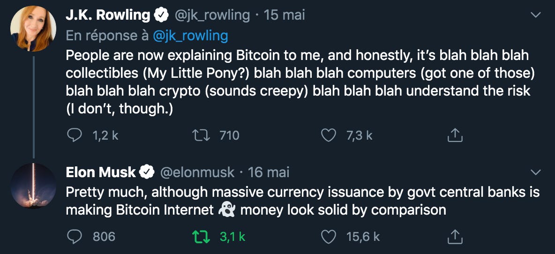Screen dimensions: 555x254
Task: Reply to J.K. Rowling's Bitcoin tweet
Action: pyautogui.click(x=75, y=135)
